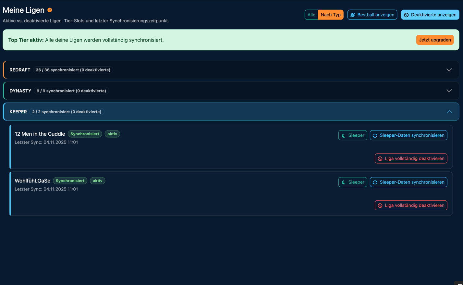
Task: Expand the DYNASTY section chevron
Action: 449,91
